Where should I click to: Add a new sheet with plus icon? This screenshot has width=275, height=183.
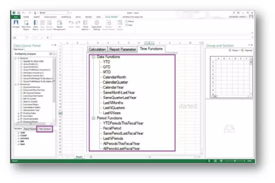(91, 157)
